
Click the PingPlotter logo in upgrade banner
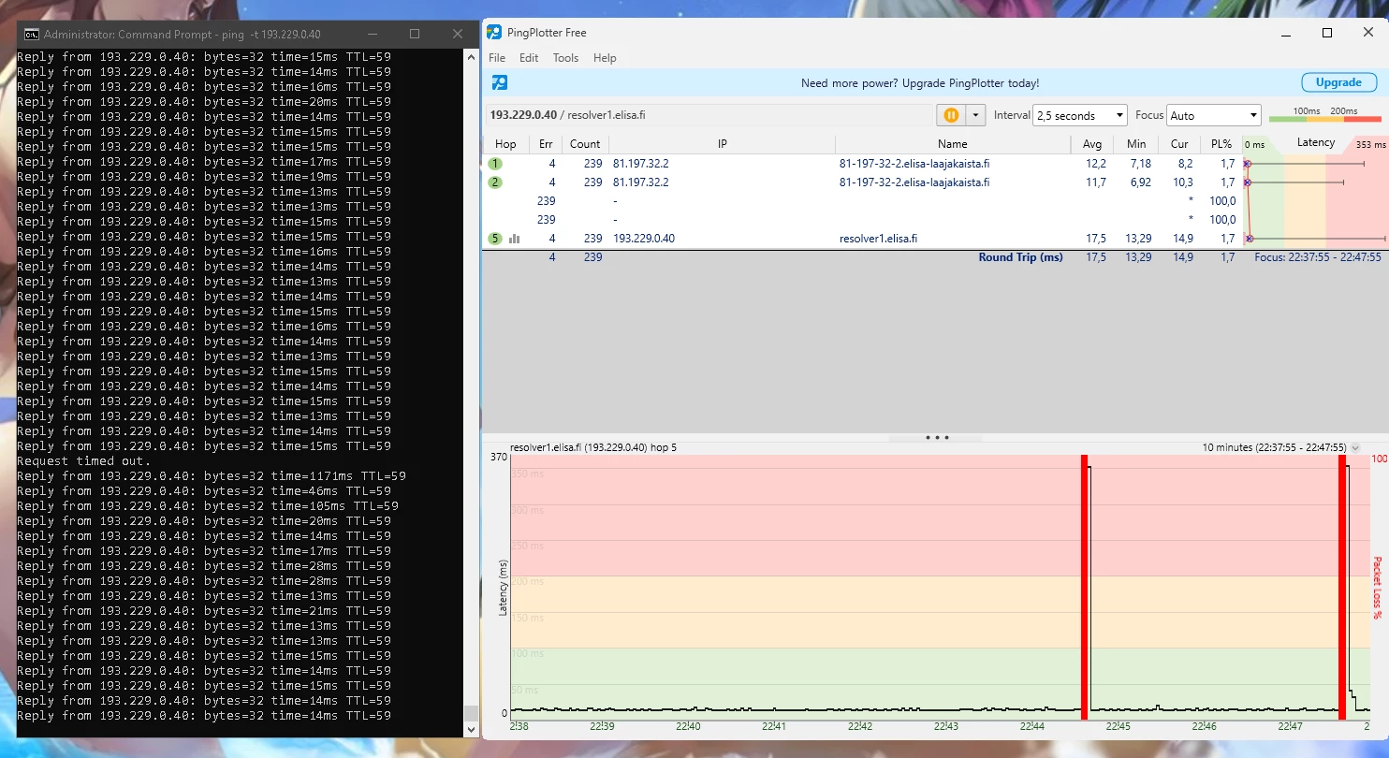(500, 82)
